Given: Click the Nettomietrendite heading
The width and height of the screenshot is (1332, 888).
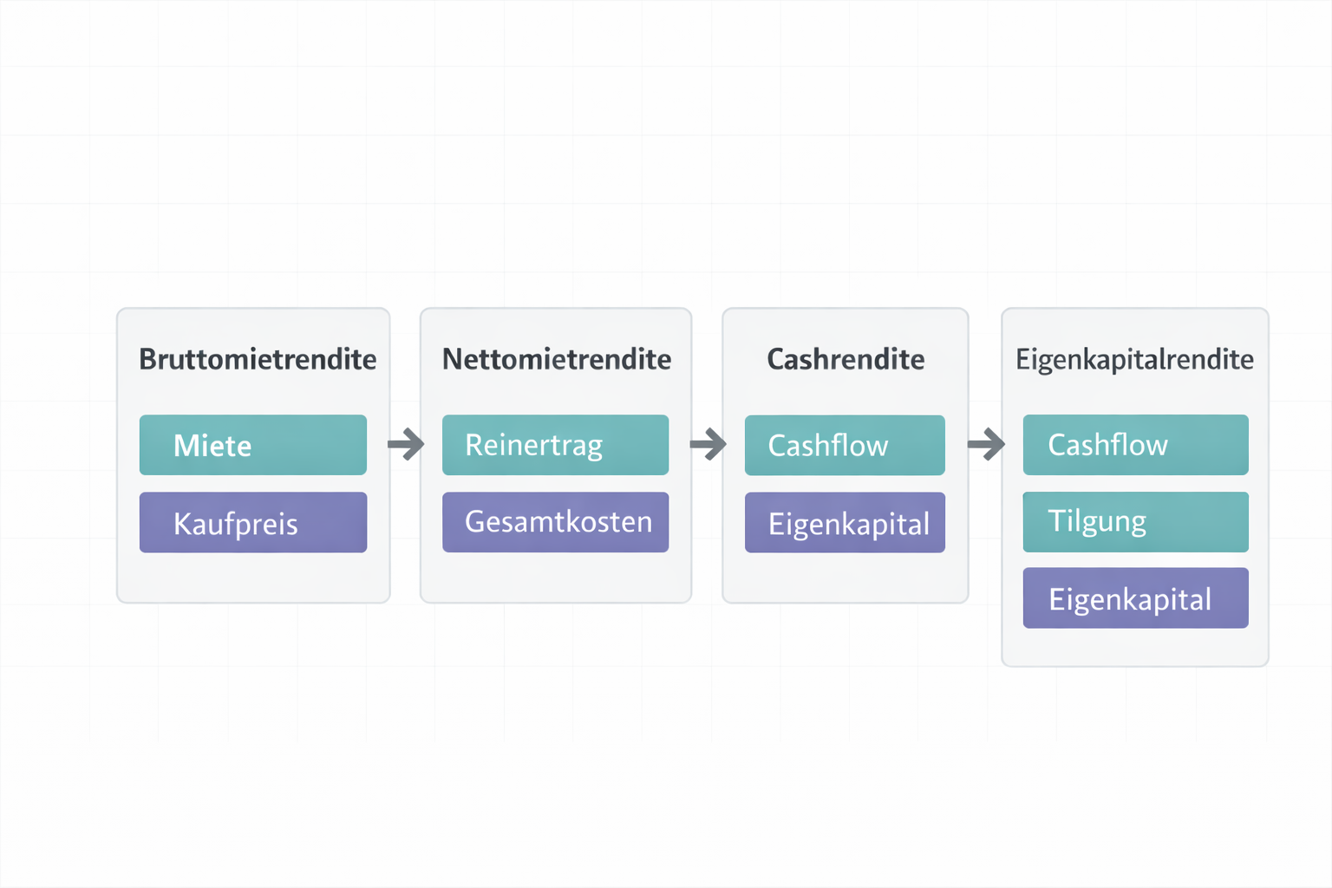Looking at the screenshot, I should pos(557,359).
